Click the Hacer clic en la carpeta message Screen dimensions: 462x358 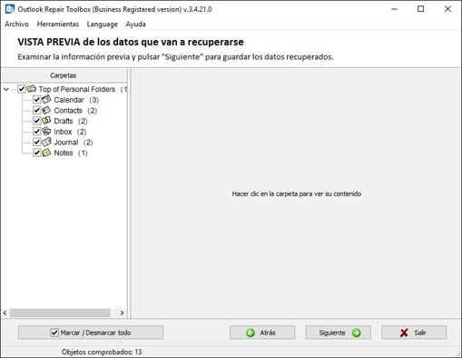click(x=297, y=194)
